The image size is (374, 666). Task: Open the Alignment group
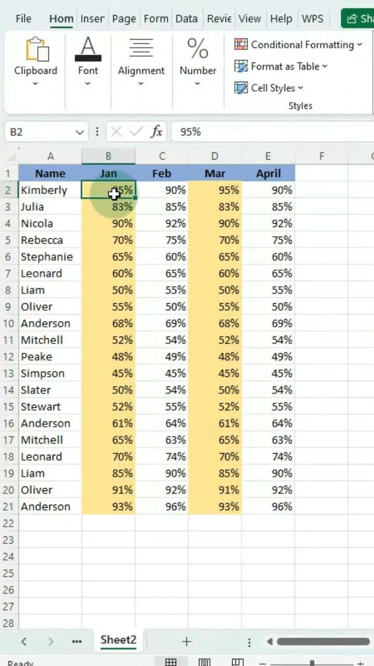141,61
